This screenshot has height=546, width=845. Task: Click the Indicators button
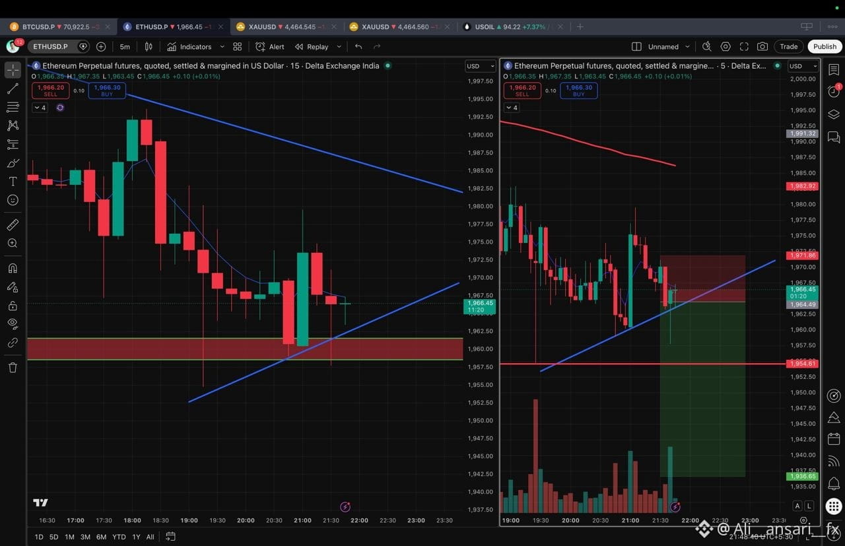(189, 47)
